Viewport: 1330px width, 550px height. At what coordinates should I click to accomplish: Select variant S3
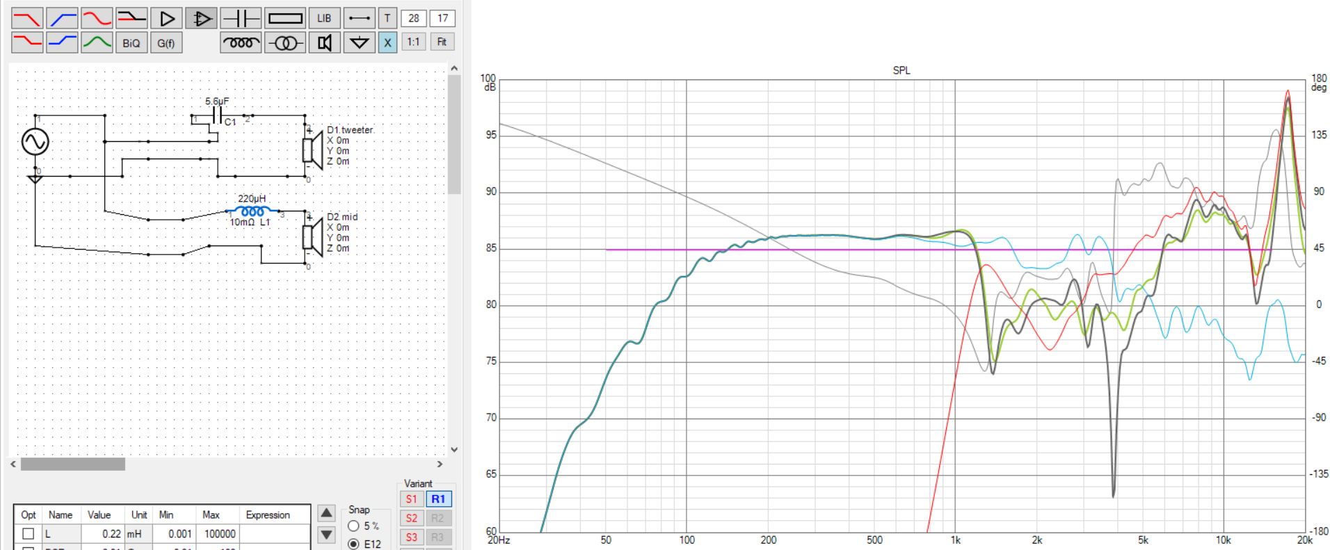[x=411, y=537]
